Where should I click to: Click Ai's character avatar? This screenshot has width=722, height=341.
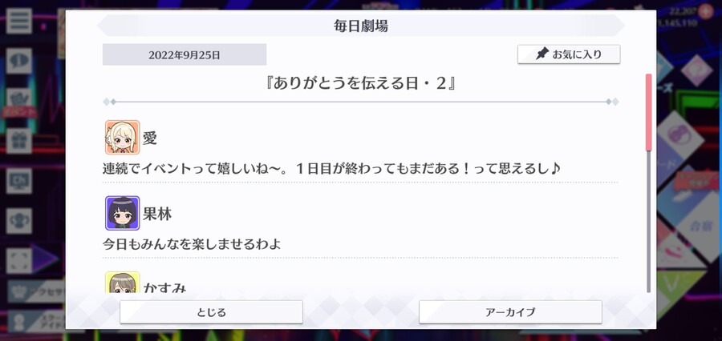pos(122,137)
